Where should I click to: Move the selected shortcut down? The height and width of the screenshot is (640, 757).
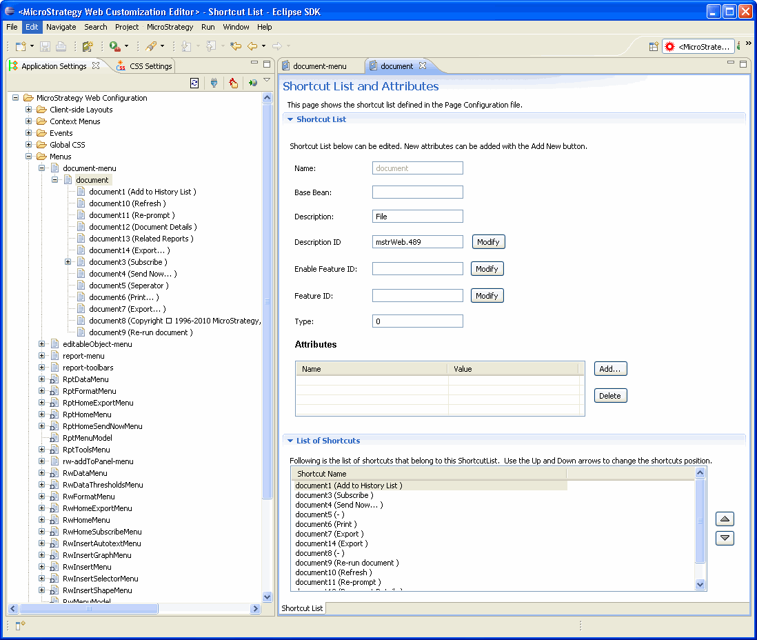[x=725, y=538]
